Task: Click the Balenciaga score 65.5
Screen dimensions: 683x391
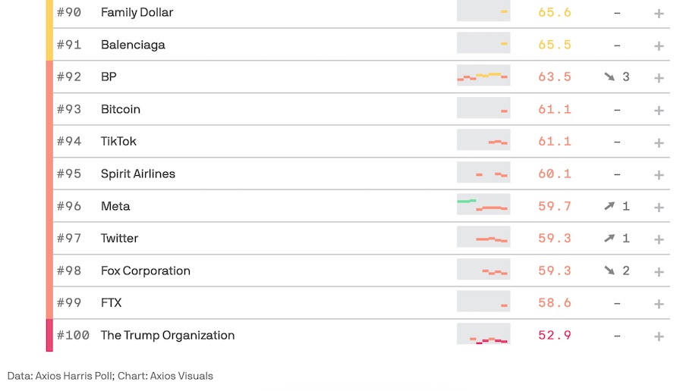Action: (554, 45)
